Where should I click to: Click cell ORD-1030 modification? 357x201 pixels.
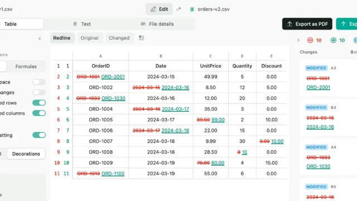pyautogui.click(x=100, y=98)
